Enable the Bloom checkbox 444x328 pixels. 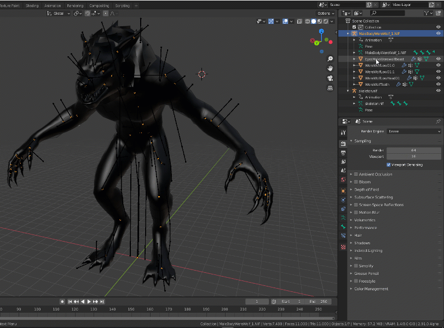tap(356, 182)
